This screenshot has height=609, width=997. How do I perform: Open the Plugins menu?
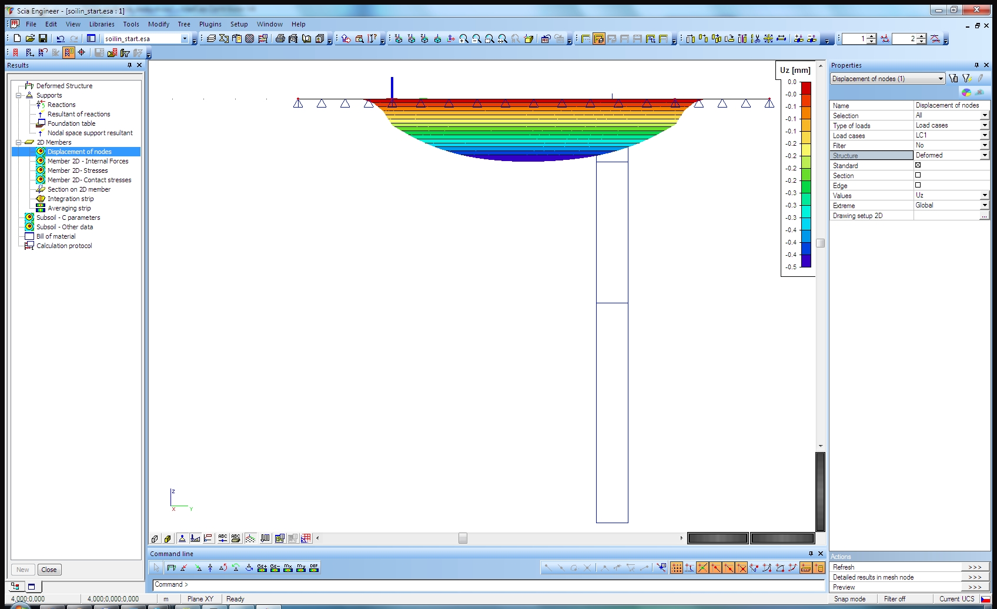[210, 24]
